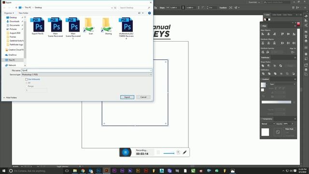Open the Normal blending mode dropdown
The image size is (309, 174).
(x=268, y=124)
